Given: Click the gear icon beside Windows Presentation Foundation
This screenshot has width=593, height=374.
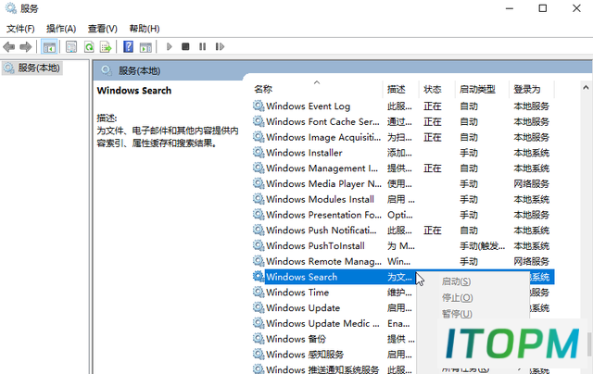Looking at the screenshot, I should [259, 214].
